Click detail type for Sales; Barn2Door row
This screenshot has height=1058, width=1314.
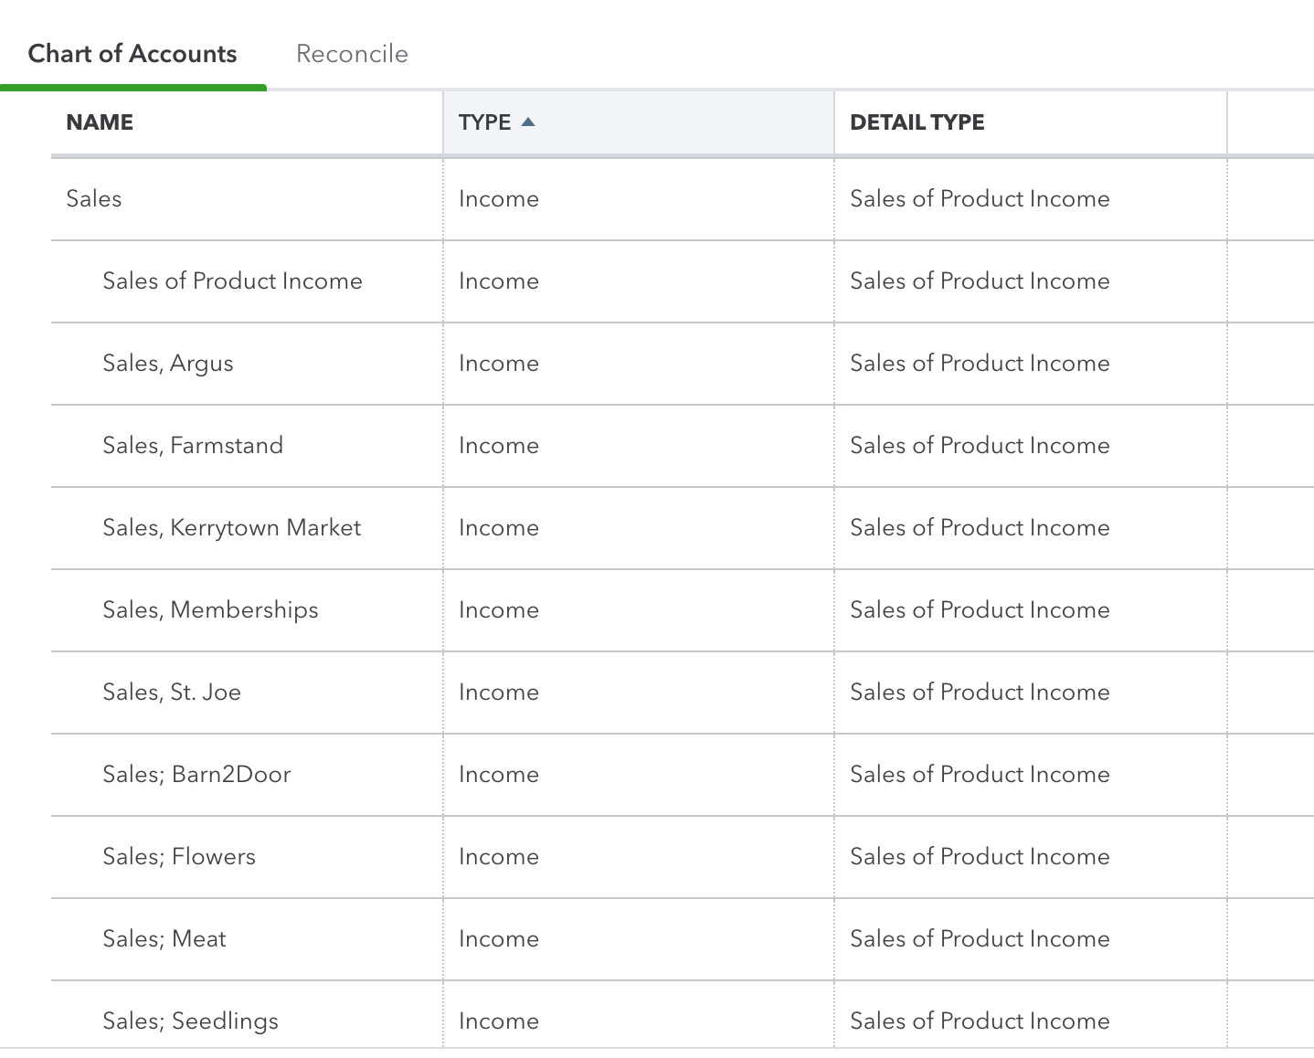[x=980, y=775]
